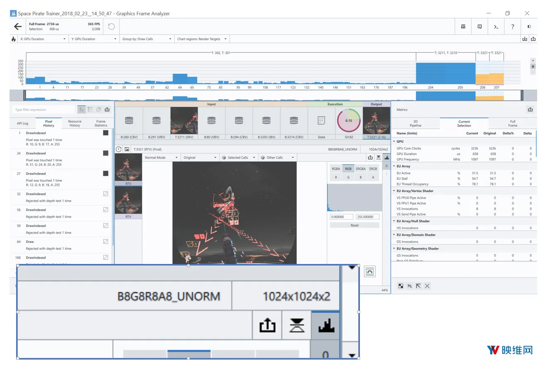Collapse the EU Array/Vertex Shader group

(x=394, y=191)
